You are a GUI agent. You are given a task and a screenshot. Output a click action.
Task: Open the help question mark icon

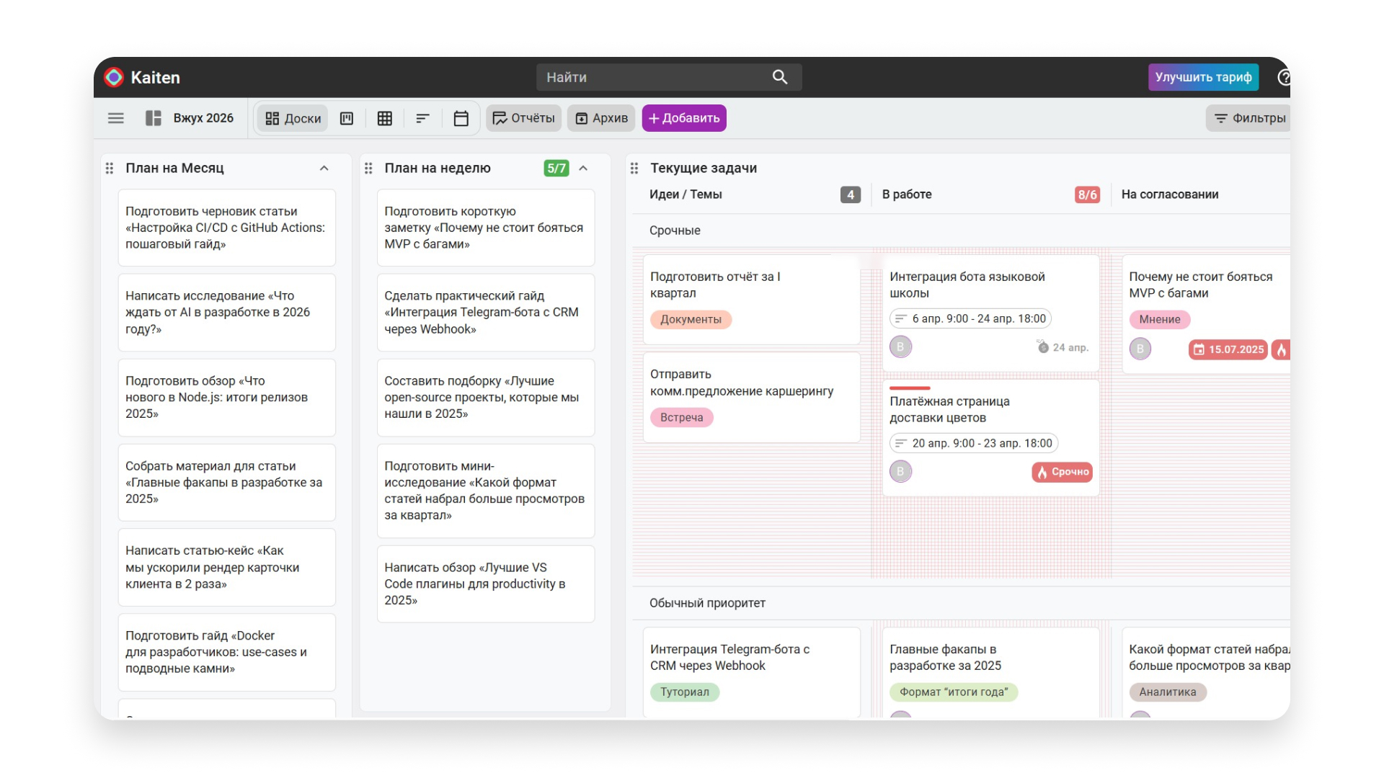click(x=1284, y=77)
